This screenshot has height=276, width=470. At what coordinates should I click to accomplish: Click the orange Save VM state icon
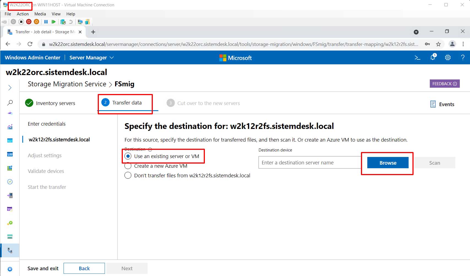pyautogui.click(x=36, y=22)
